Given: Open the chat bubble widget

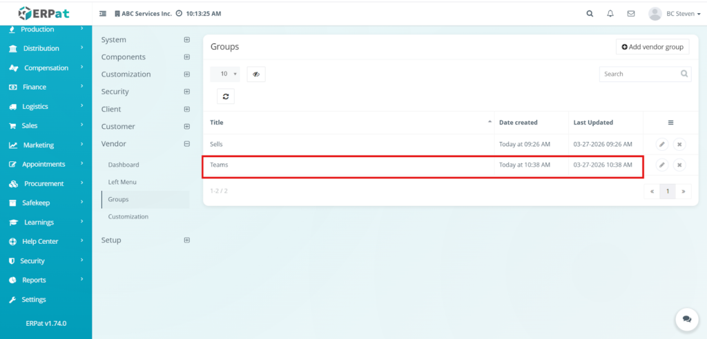Looking at the screenshot, I should coord(686,319).
